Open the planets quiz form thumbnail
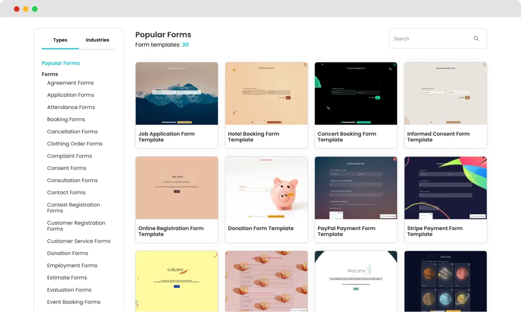Image resolution: width=521 pixels, height=312 pixels. point(445,281)
